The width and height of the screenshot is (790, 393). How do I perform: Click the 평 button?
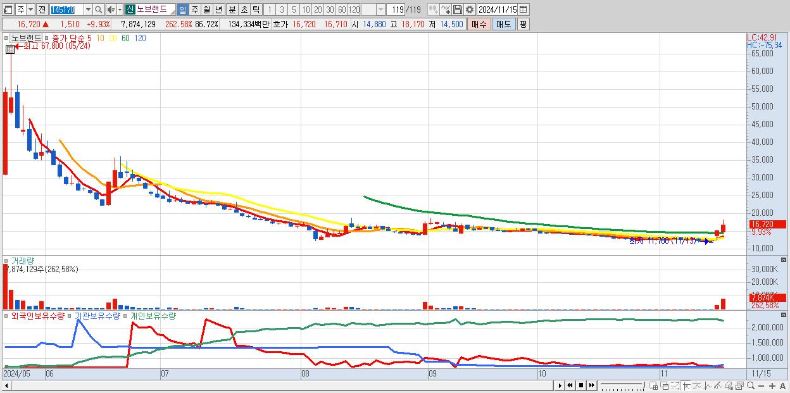coord(523,24)
